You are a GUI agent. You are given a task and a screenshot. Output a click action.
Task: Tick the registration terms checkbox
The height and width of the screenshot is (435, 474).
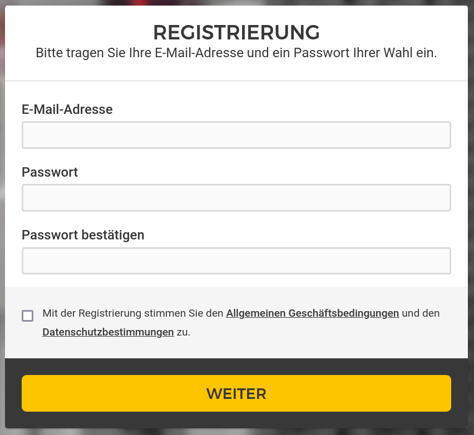pos(28,316)
